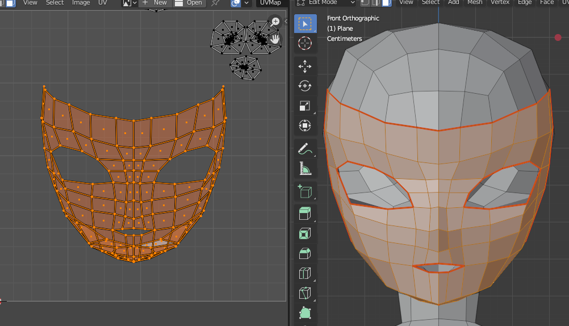Select the Move tool

[x=305, y=66]
